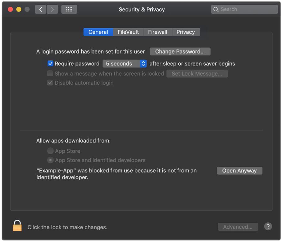This screenshot has width=282, height=241.
Task: Click 'after sleep or screen saver begins' text
Action: [192, 64]
